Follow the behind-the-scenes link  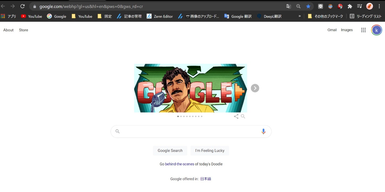180,164
